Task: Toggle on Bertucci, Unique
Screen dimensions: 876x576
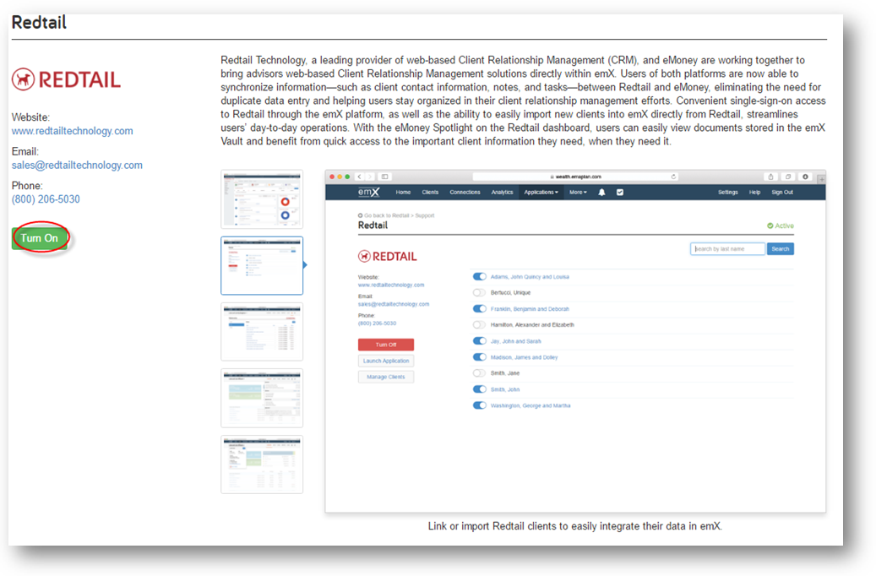Action: point(479,293)
